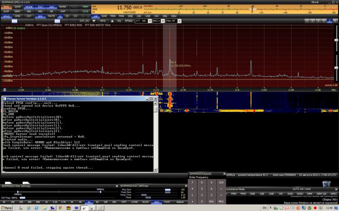The image size is (339, 211).
Task: Open the DISP display settings
Action: 6,11
